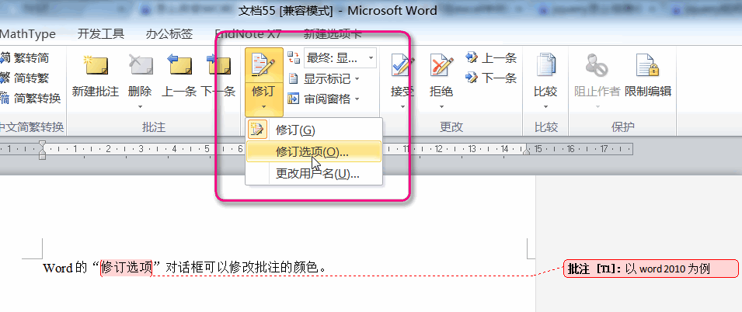Expand the 显示标记 dropdown arrow
The height and width of the screenshot is (312, 742).
coord(357,79)
